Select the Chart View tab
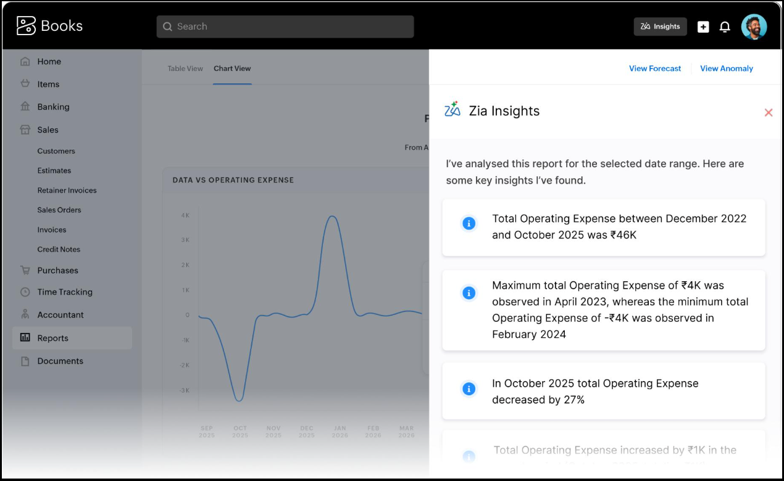 232,68
